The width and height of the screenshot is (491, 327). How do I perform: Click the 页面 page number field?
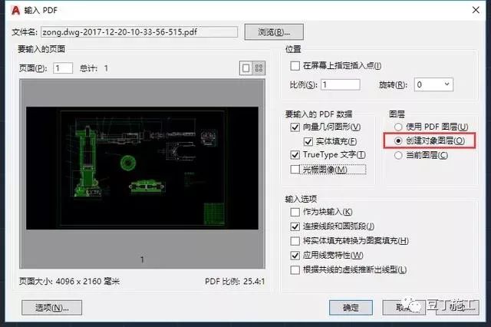63,68
